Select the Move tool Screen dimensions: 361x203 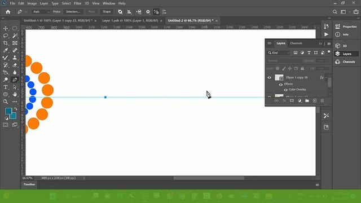(x=6, y=28)
